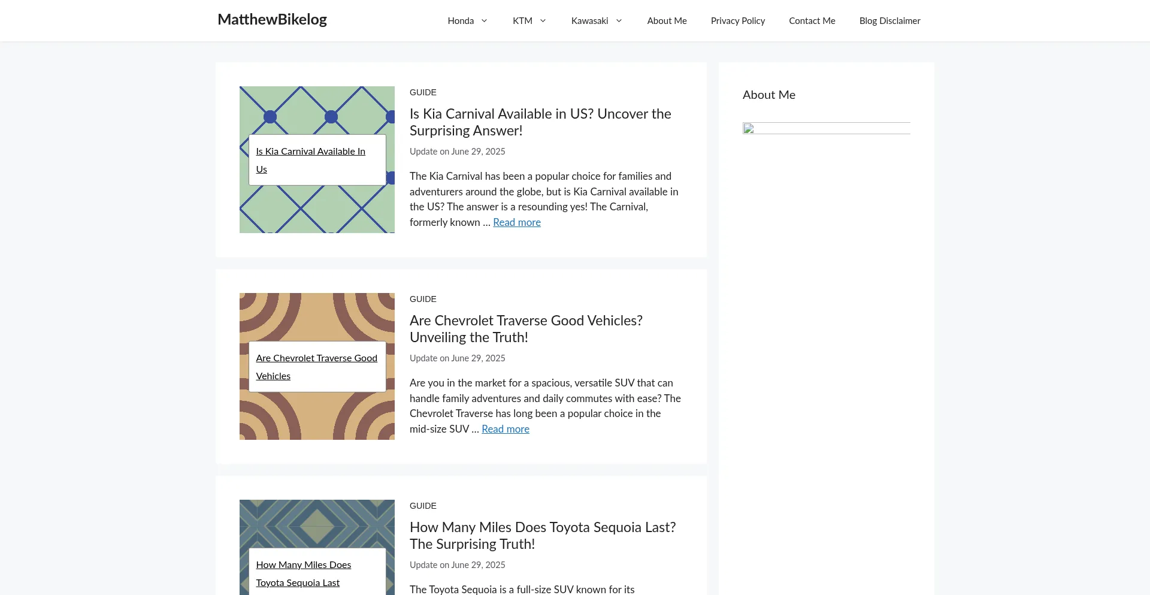
Task: Expand the Kawasaki dropdown chevron
Action: [x=619, y=21]
